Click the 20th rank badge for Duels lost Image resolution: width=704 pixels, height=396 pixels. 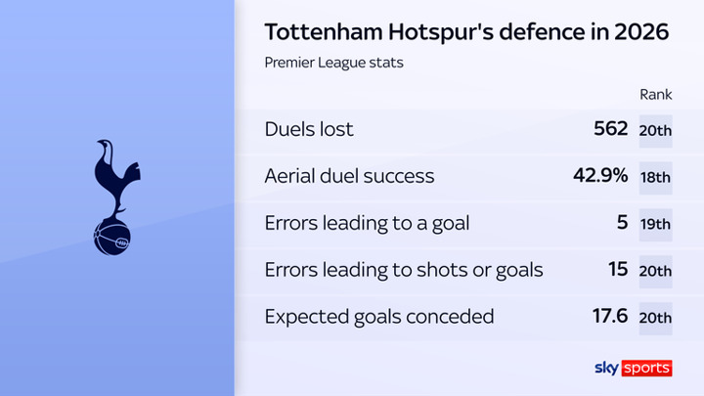click(656, 130)
